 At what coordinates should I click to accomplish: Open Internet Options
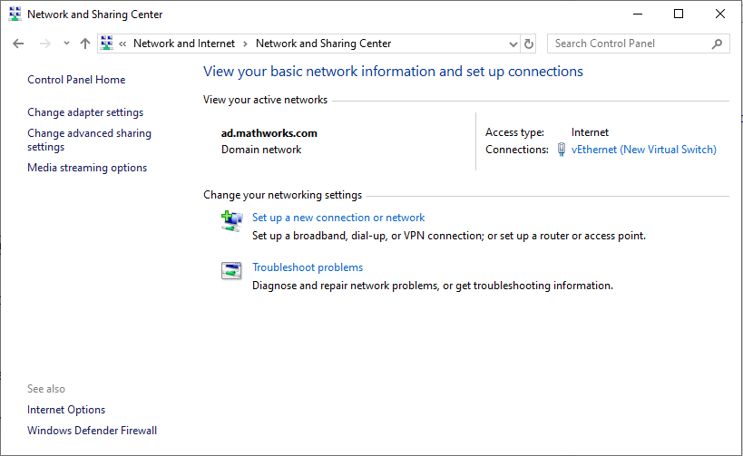click(x=66, y=410)
